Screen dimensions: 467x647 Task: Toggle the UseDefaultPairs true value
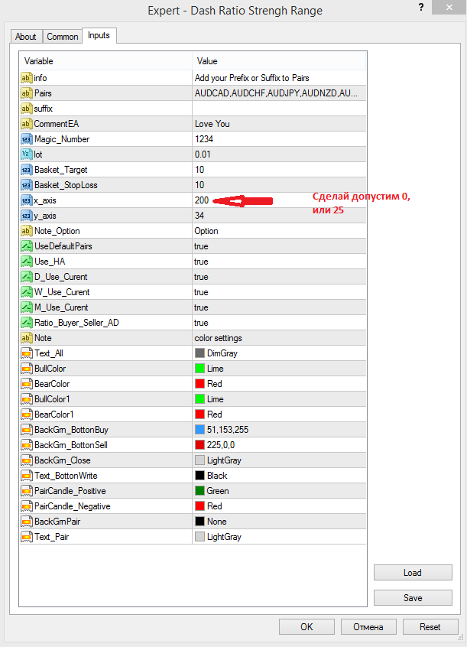(x=279, y=246)
